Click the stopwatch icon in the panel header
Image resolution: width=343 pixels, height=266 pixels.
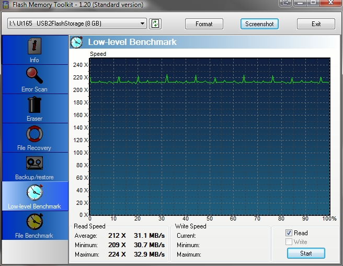[77, 42]
